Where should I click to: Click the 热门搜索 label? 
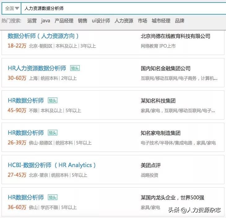point(11,21)
